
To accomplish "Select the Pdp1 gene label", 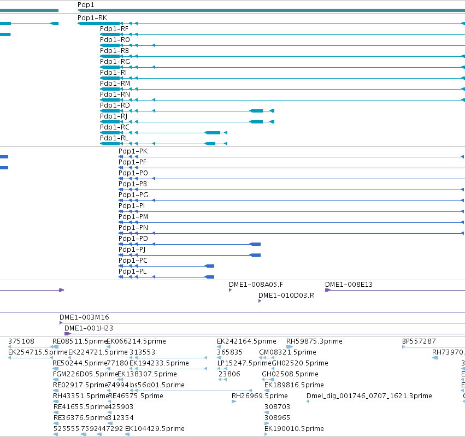I will click(x=86, y=5).
